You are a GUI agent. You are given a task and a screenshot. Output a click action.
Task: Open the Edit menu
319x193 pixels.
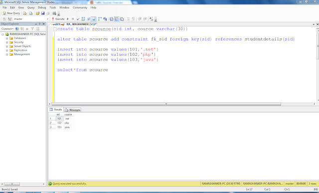(x=12, y=7)
